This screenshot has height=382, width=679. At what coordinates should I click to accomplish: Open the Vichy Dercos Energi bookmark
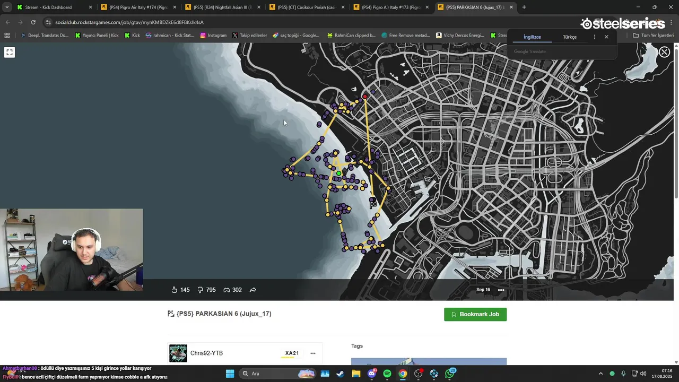pos(460,36)
